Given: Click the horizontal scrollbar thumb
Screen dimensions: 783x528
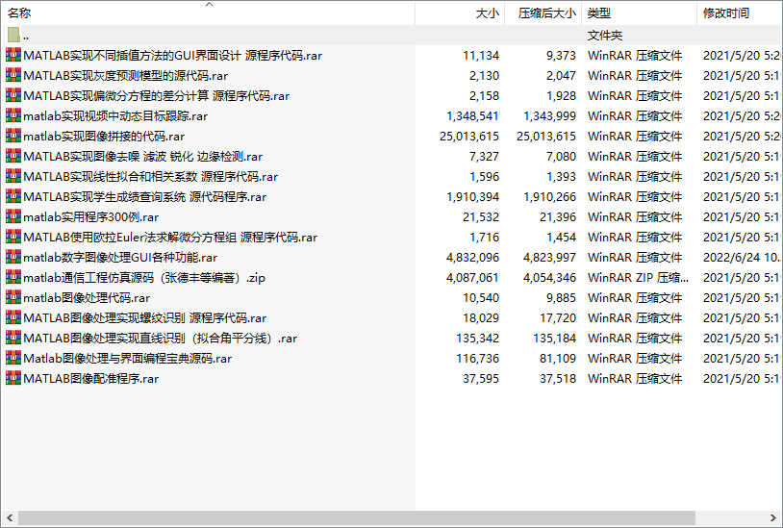Looking at the screenshot, I should pyautogui.click(x=357, y=517).
